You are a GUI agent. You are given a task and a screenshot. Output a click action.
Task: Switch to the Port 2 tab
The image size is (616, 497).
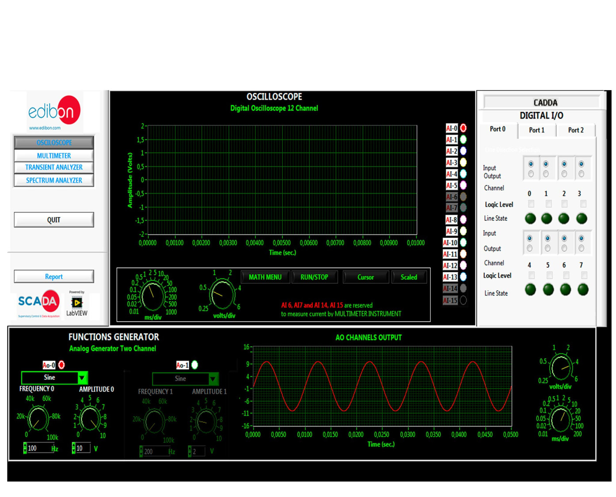click(576, 130)
